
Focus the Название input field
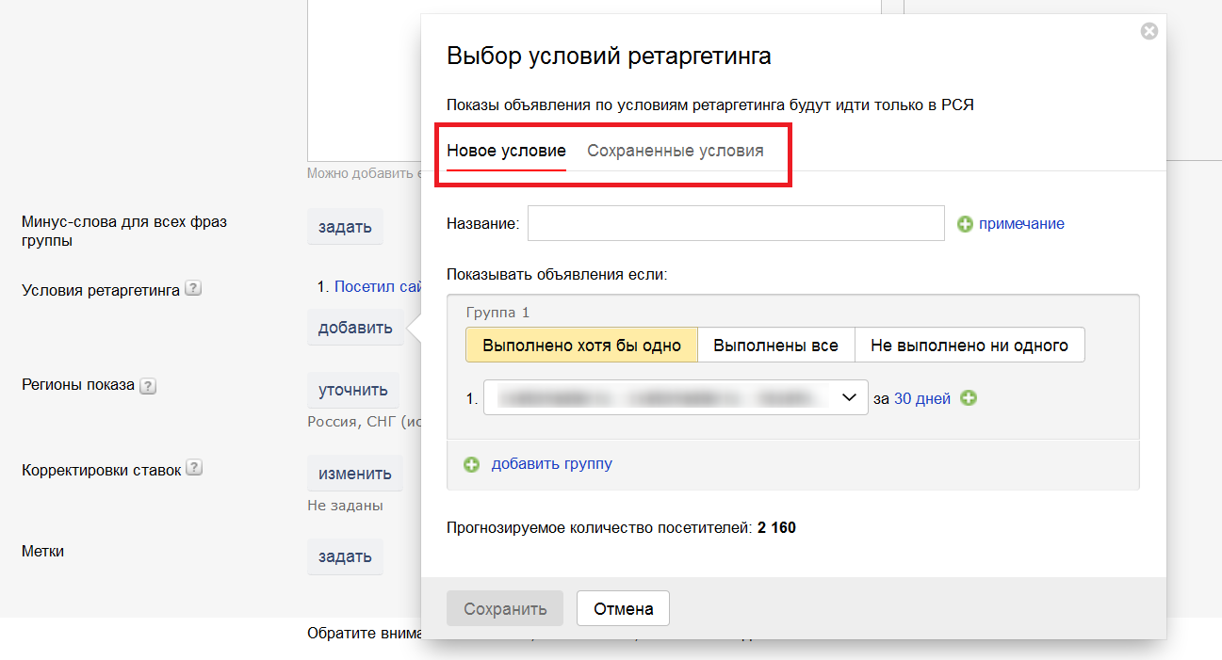(x=736, y=224)
